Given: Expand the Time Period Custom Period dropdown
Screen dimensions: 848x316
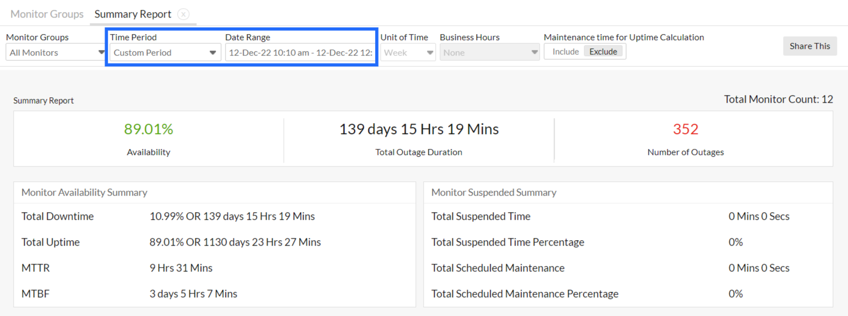Looking at the screenshot, I should coord(165,53).
